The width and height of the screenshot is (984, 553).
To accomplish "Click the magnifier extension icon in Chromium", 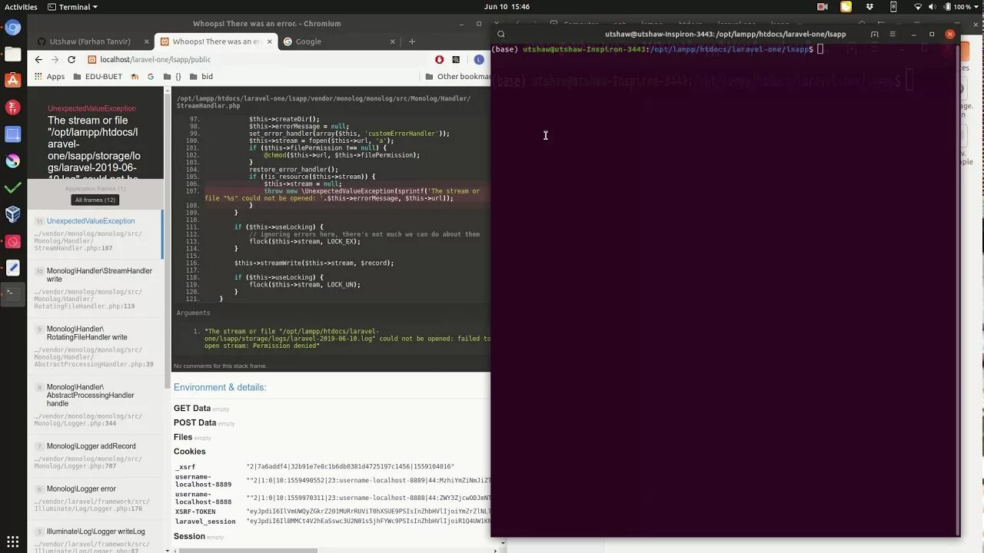I will pyautogui.click(x=456, y=59).
